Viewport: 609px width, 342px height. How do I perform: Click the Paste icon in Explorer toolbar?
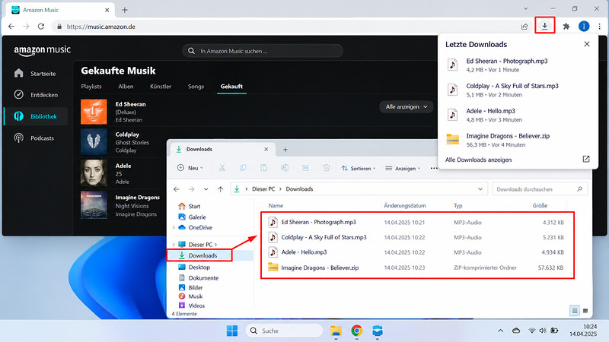(x=263, y=168)
